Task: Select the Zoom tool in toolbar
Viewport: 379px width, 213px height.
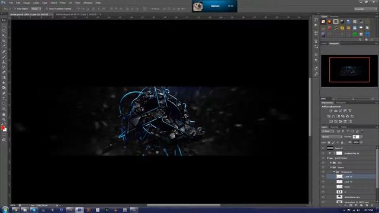Action: tap(4, 120)
